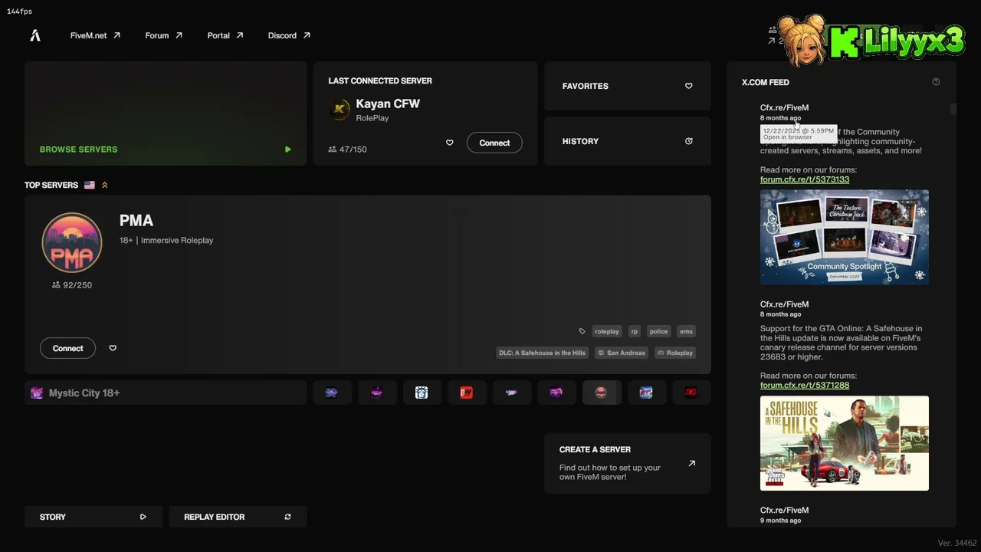Select the Statue of Liberty server icon
Image resolution: width=981 pixels, height=552 pixels.
coord(422,393)
